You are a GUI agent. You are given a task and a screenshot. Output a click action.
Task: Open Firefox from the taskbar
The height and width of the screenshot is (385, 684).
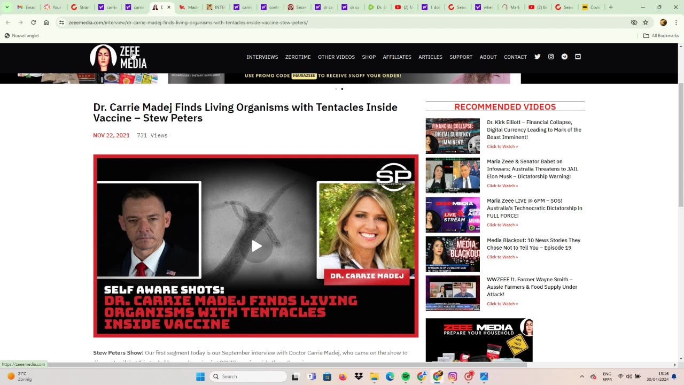pyautogui.click(x=343, y=376)
